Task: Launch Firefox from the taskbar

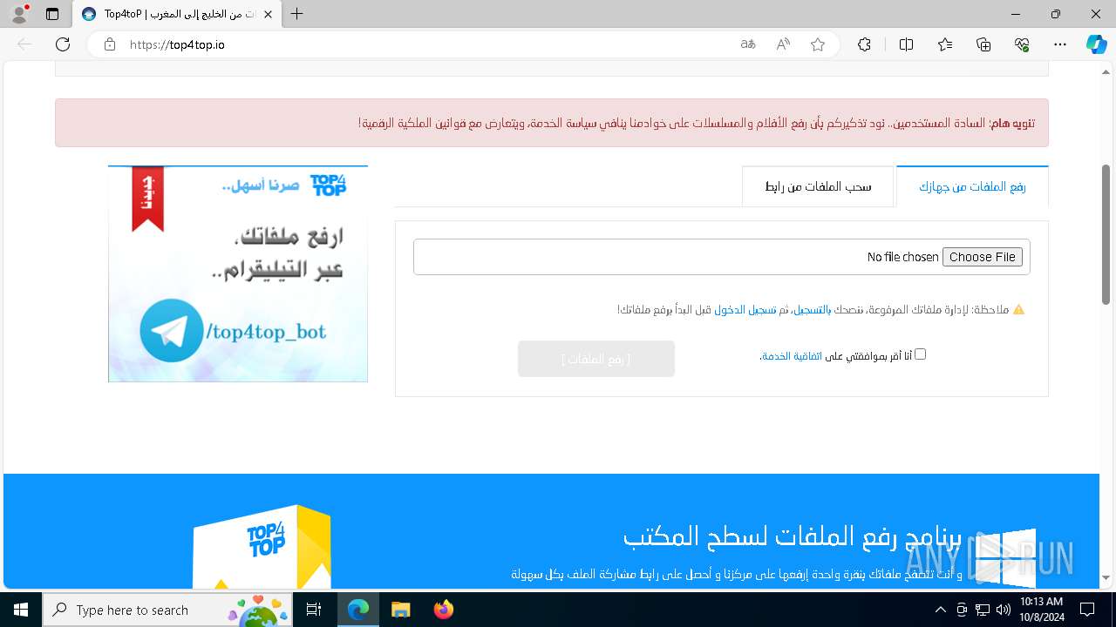Action: coord(443,610)
